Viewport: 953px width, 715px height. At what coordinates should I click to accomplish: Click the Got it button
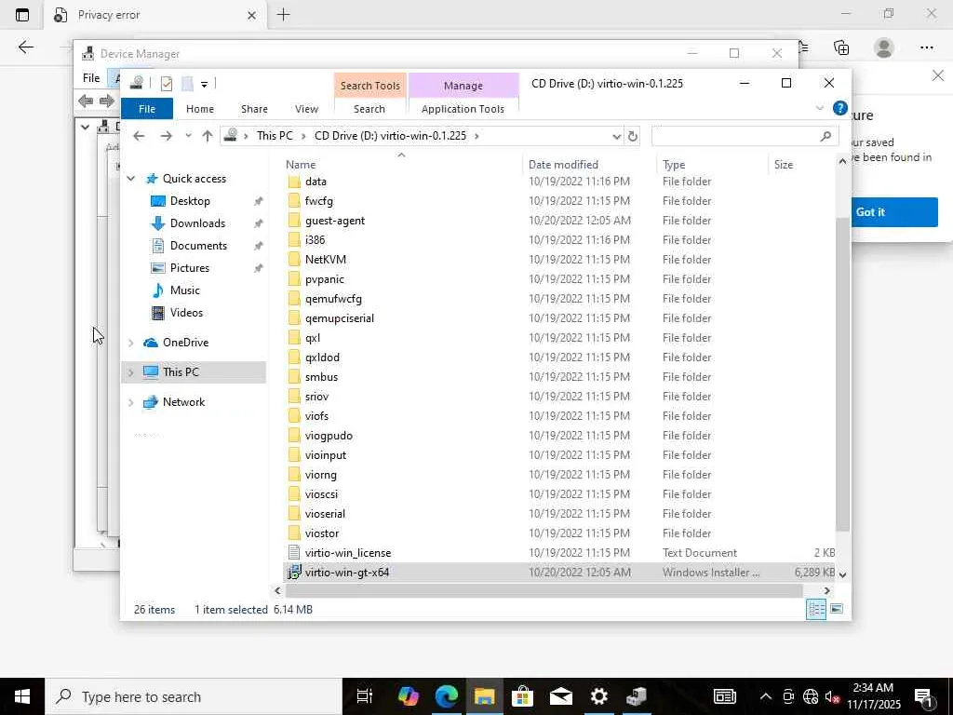[894, 212]
